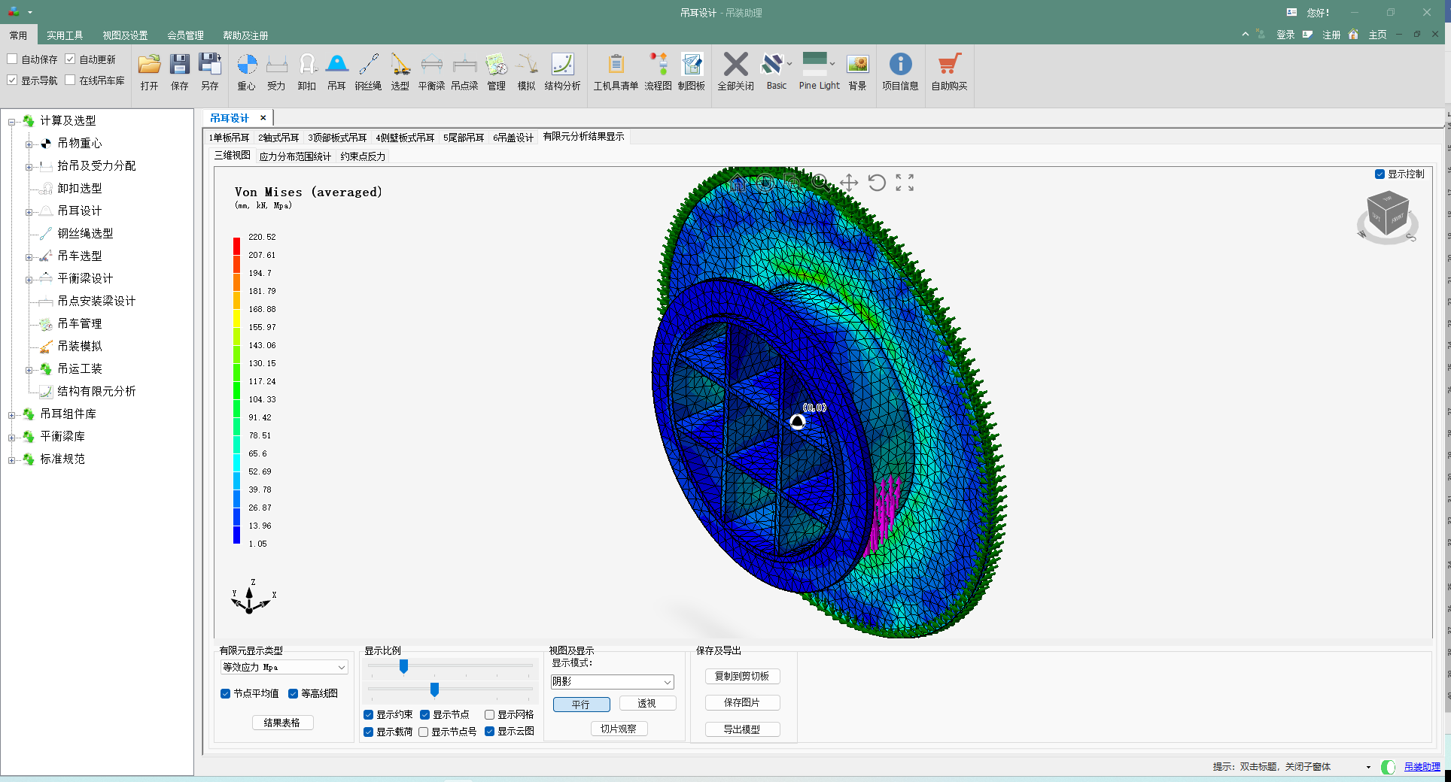
Task: Click the 结构分析 structural analysis icon
Action: click(562, 72)
